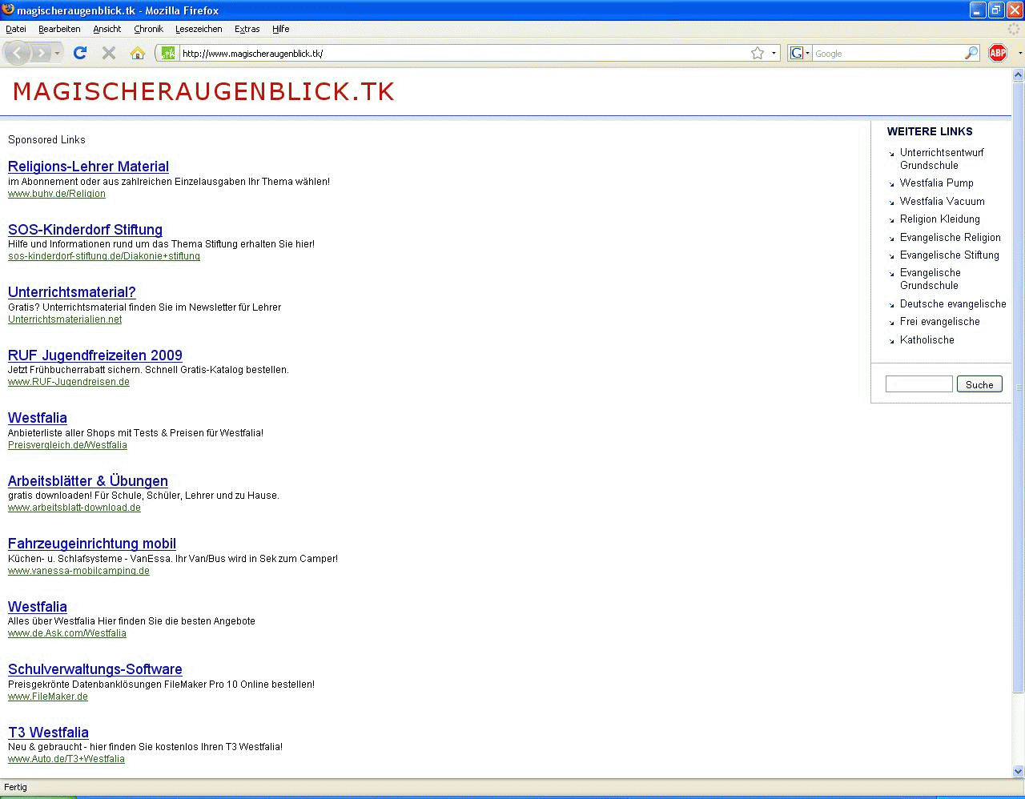Click the sidebar search text field
Screen dimensions: 1025x799
(919, 384)
